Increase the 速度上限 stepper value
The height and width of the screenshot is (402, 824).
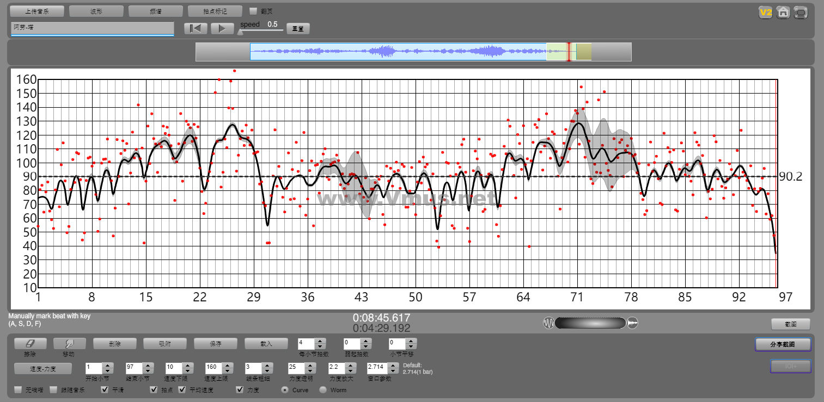coord(228,365)
